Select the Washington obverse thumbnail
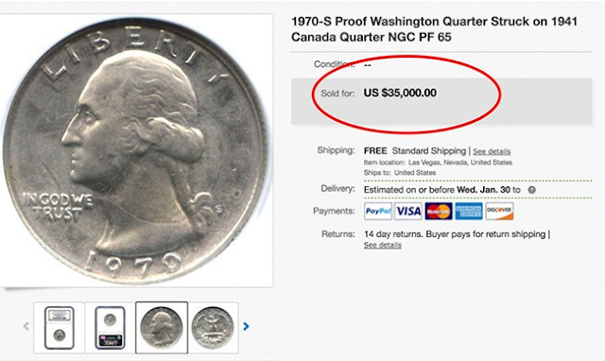The width and height of the screenshot is (605, 361). click(162, 328)
